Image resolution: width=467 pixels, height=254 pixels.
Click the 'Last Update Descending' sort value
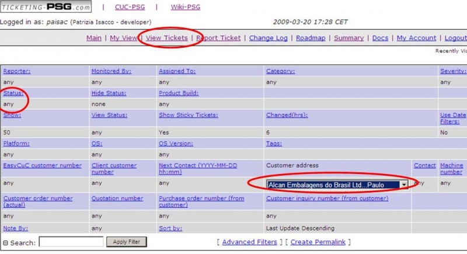pos(300,228)
